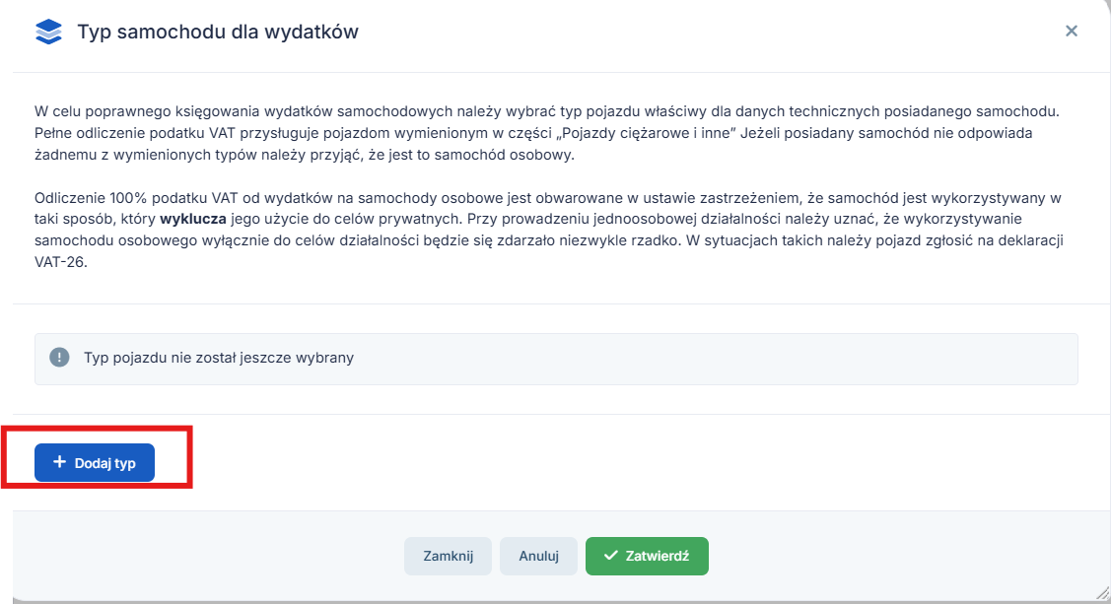Click the blue layers icon in dialog header
This screenshot has height=604, width=1111.
[x=47, y=32]
